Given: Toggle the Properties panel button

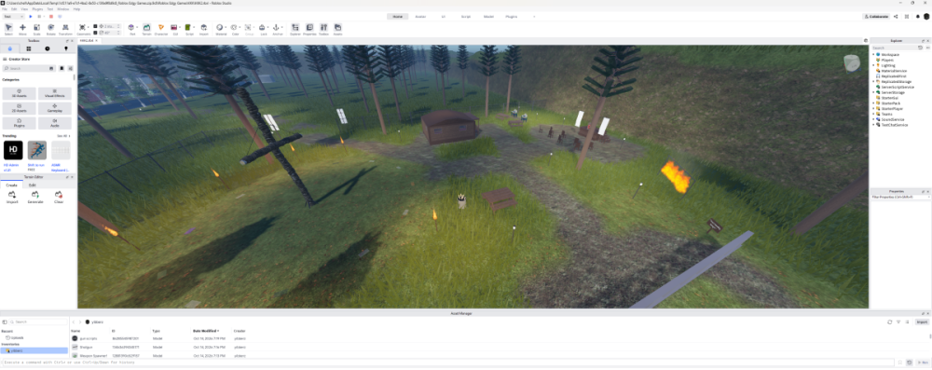Looking at the screenshot, I should [x=309, y=29].
